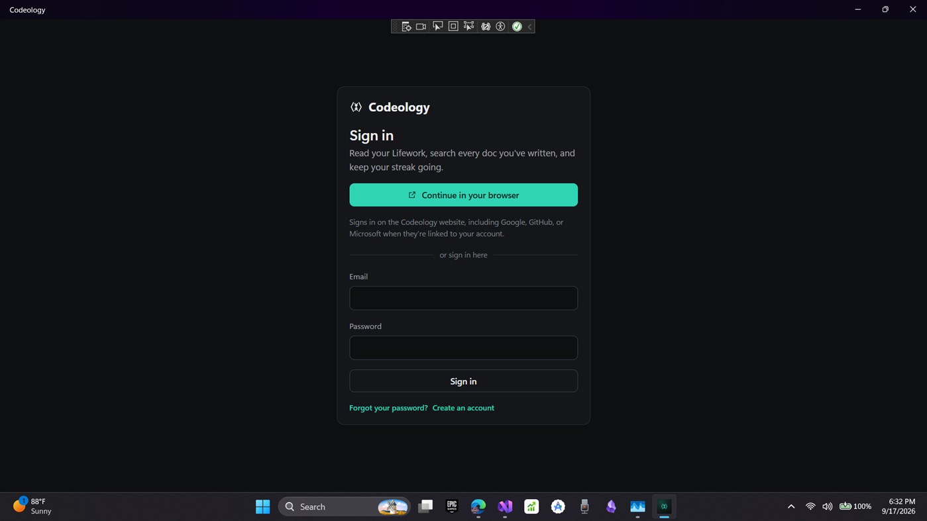Restore down the Codeology window
Image resolution: width=927 pixels, height=521 pixels.
pos(885,9)
